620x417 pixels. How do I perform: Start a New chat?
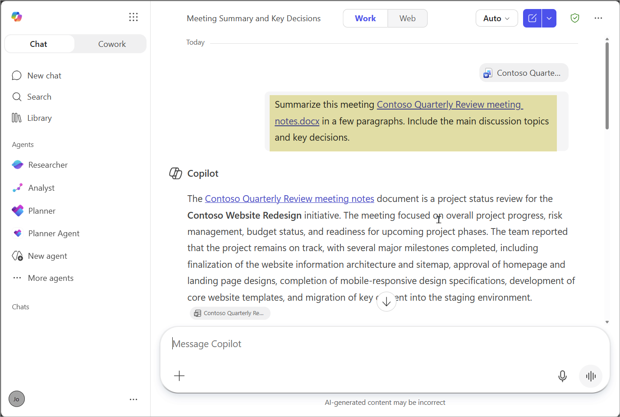click(x=37, y=76)
